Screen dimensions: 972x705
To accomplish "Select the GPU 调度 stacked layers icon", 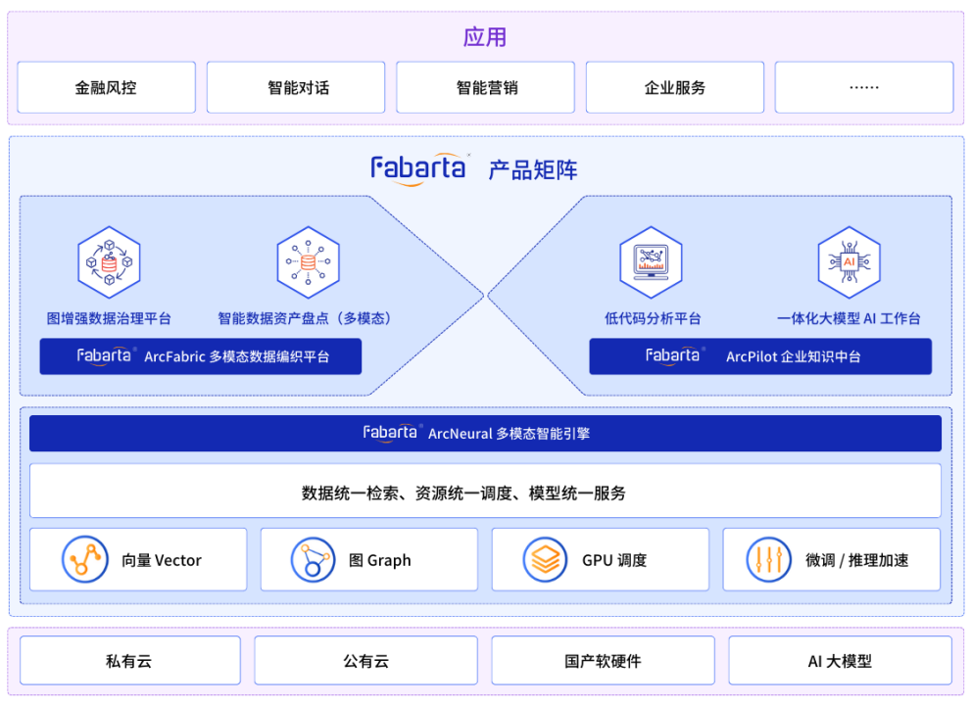I will [546, 560].
